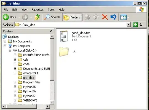Click the blue Undo arrow icon

tap(113, 17)
